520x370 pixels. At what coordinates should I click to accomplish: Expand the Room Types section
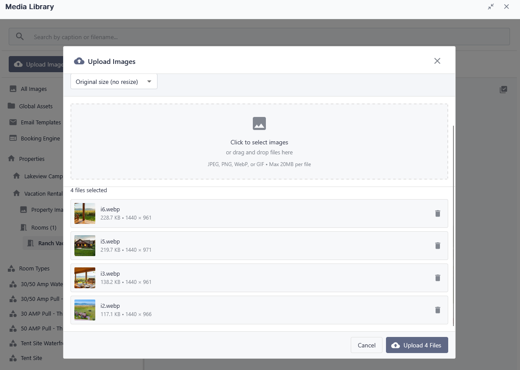tap(34, 268)
